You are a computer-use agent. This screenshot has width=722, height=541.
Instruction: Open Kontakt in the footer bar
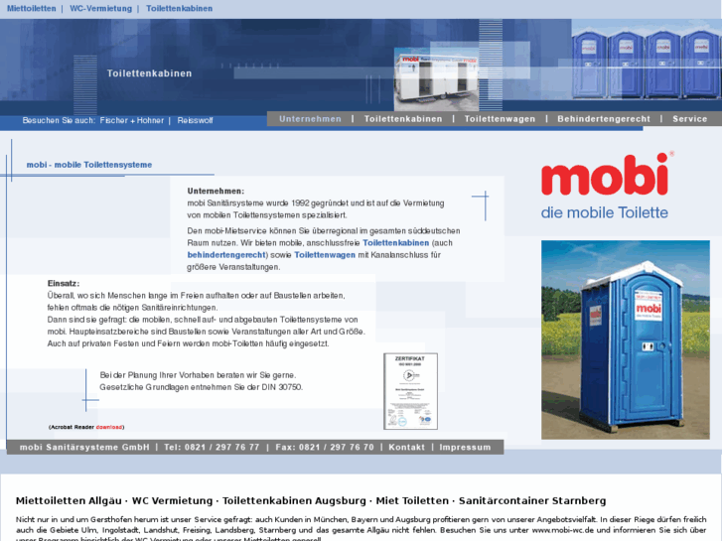pos(406,447)
